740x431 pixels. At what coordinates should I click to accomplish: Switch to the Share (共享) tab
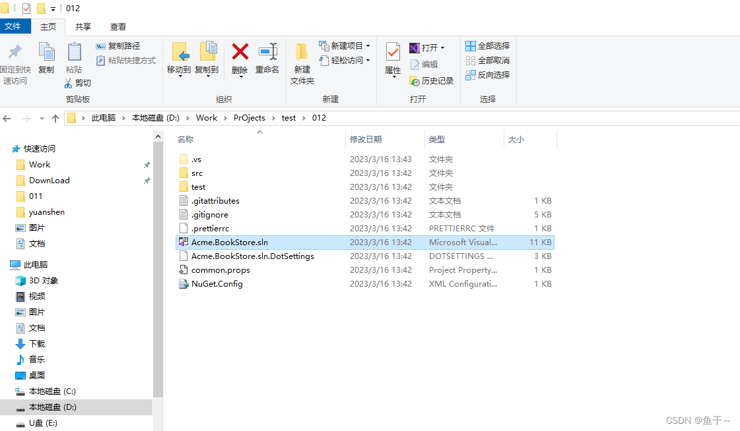pos(83,27)
